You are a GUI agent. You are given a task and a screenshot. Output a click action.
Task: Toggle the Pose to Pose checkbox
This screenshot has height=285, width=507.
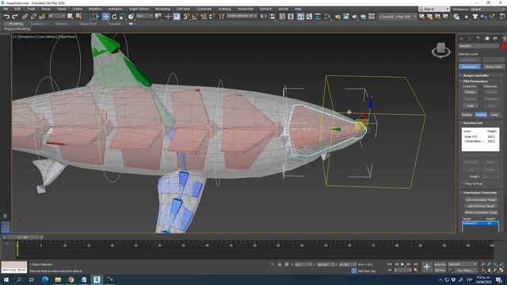[464, 184]
